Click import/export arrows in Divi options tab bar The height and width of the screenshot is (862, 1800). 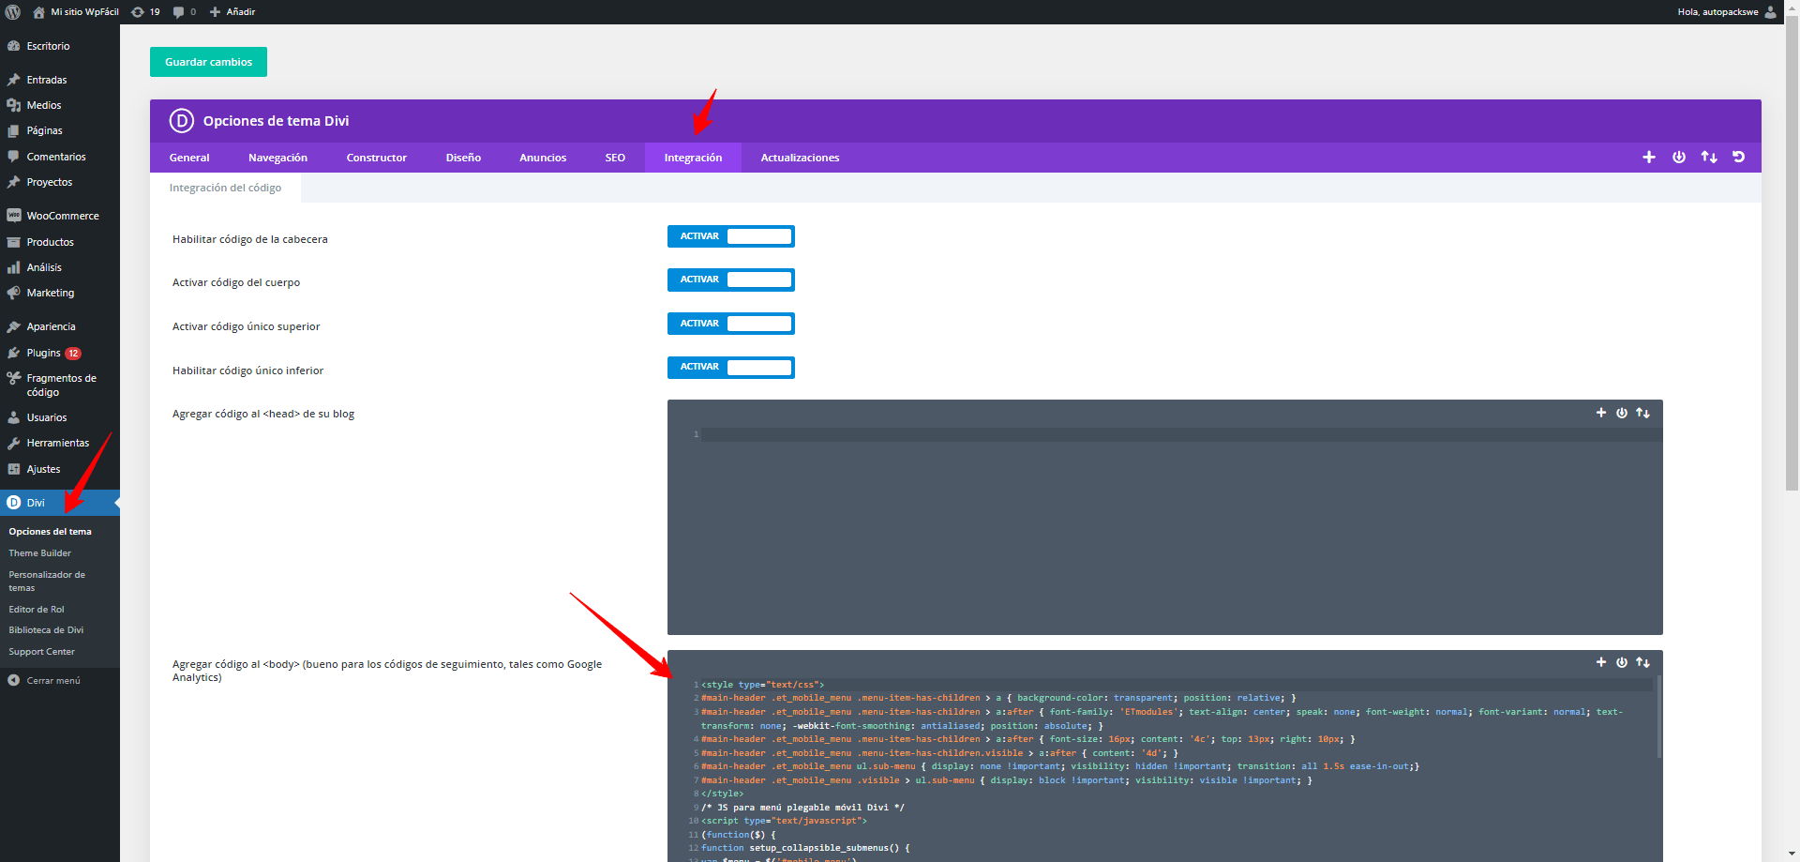coord(1709,158)
